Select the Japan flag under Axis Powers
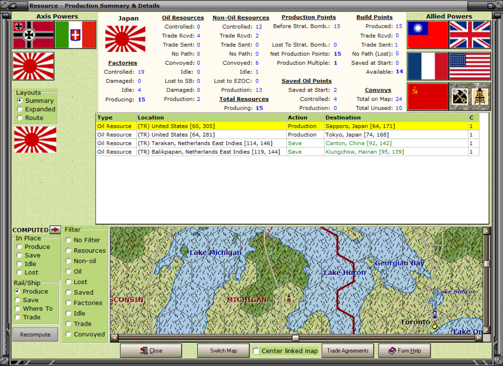503x366 pixels. [x=33, y=67]
